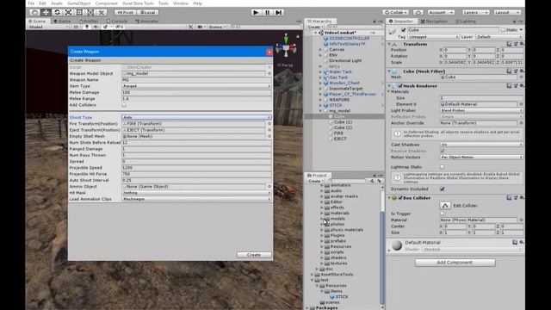Click the Pause button
This screenshot has width=551, height=310.
point(268,12)
